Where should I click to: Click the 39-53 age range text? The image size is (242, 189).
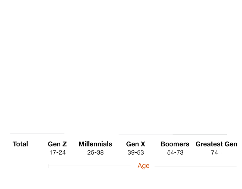point(136,152)
